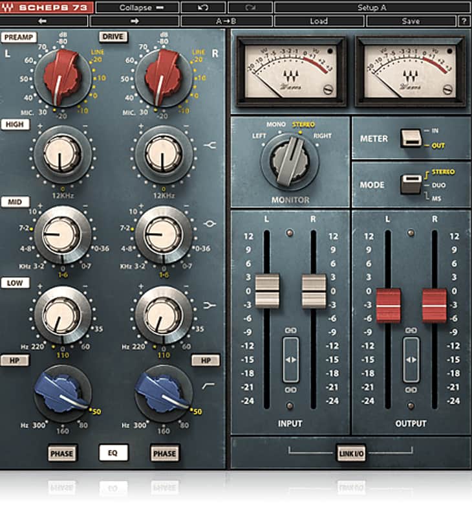
Task: Click the MS mode label
Action: coord(436,198)
